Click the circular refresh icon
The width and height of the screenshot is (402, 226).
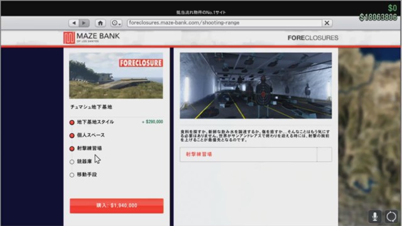391,217
